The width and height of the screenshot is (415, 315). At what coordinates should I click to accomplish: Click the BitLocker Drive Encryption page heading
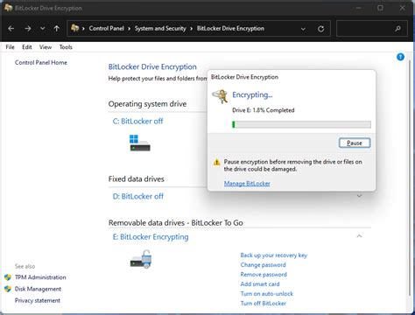[152, 66]
